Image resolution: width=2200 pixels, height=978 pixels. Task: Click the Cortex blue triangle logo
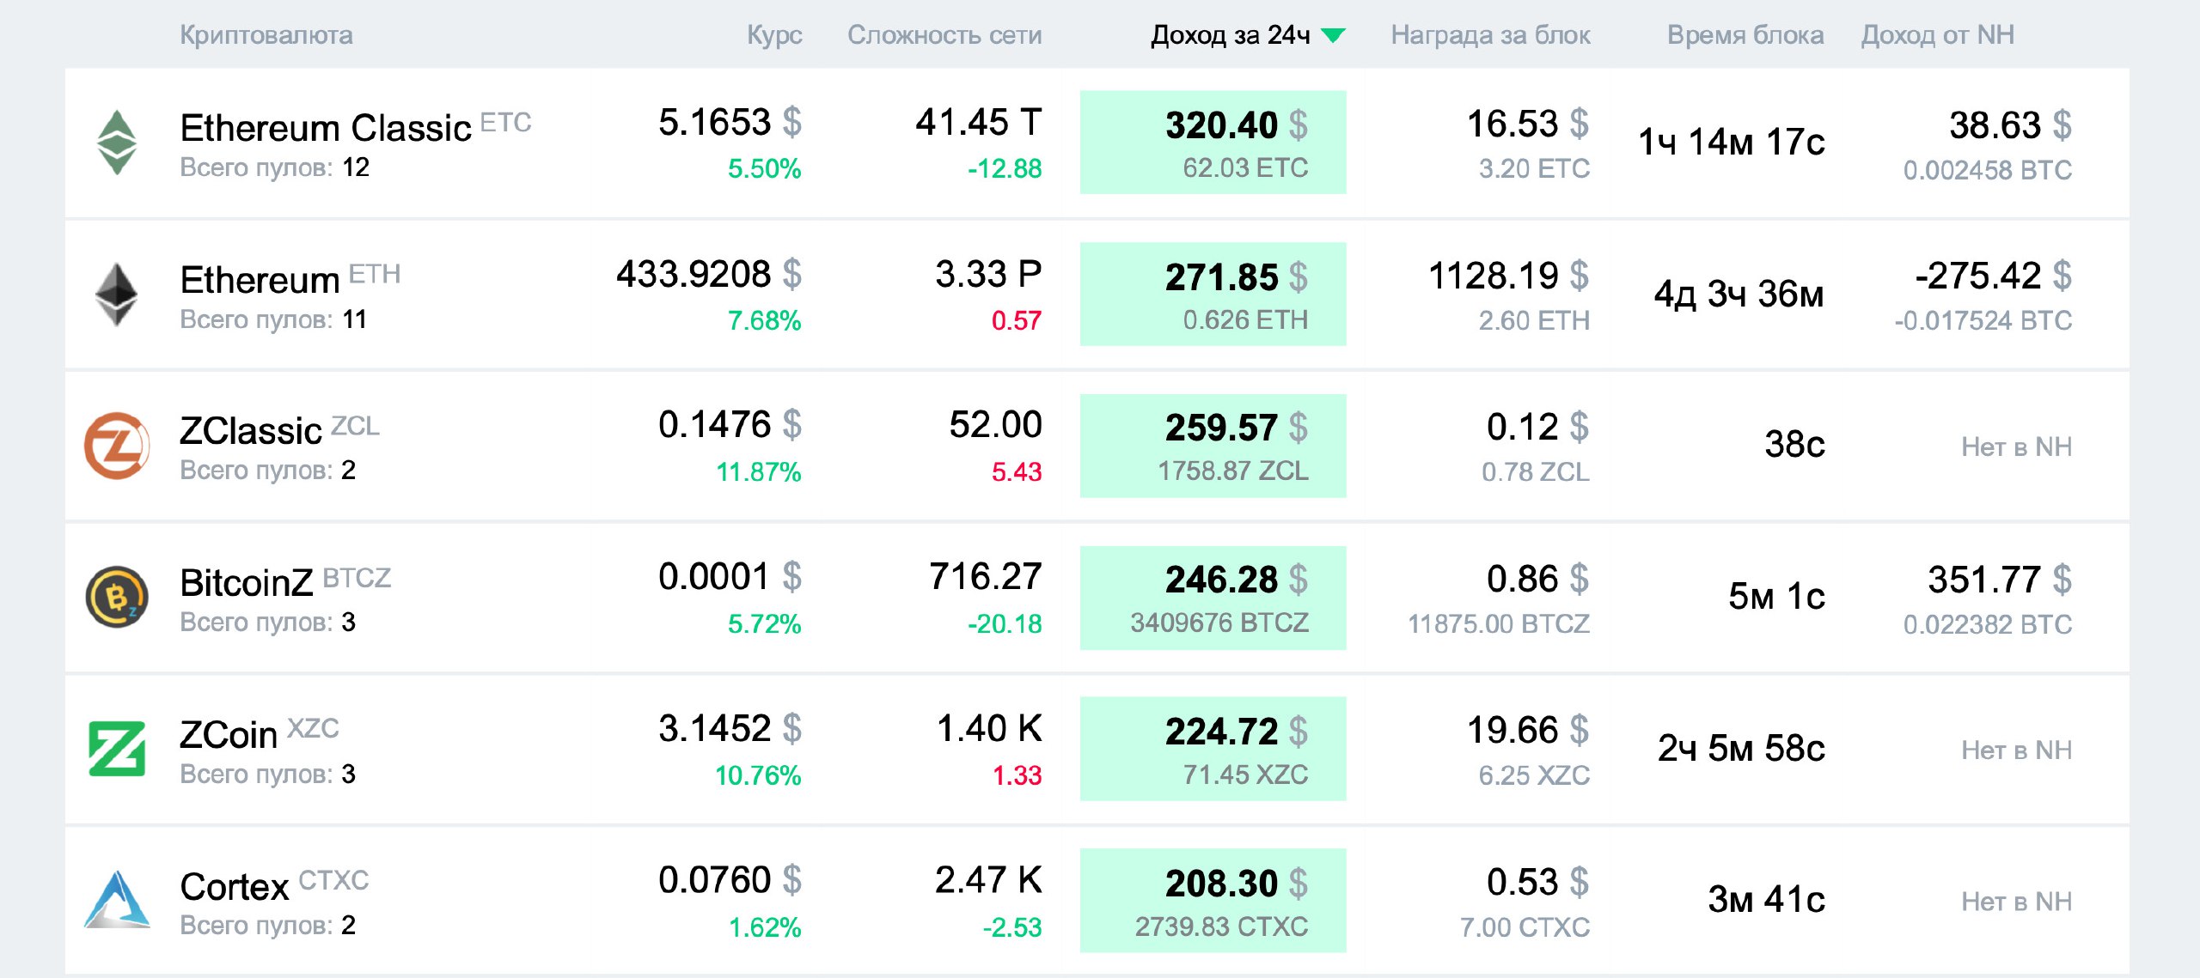point(117,900)
